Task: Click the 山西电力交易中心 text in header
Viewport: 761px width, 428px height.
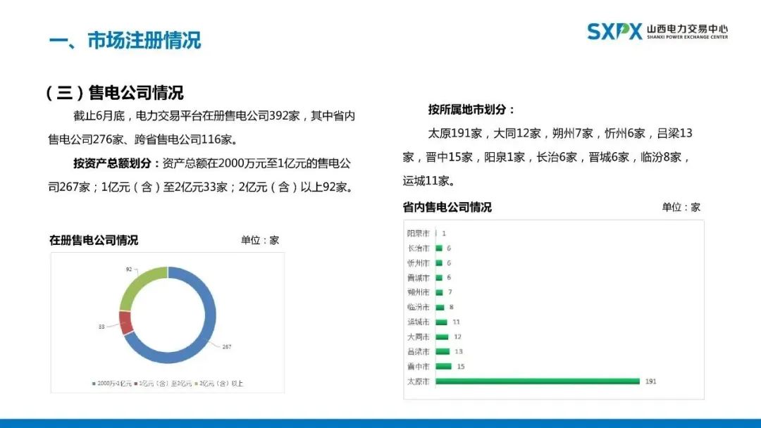Action: (x=687, y=29)
